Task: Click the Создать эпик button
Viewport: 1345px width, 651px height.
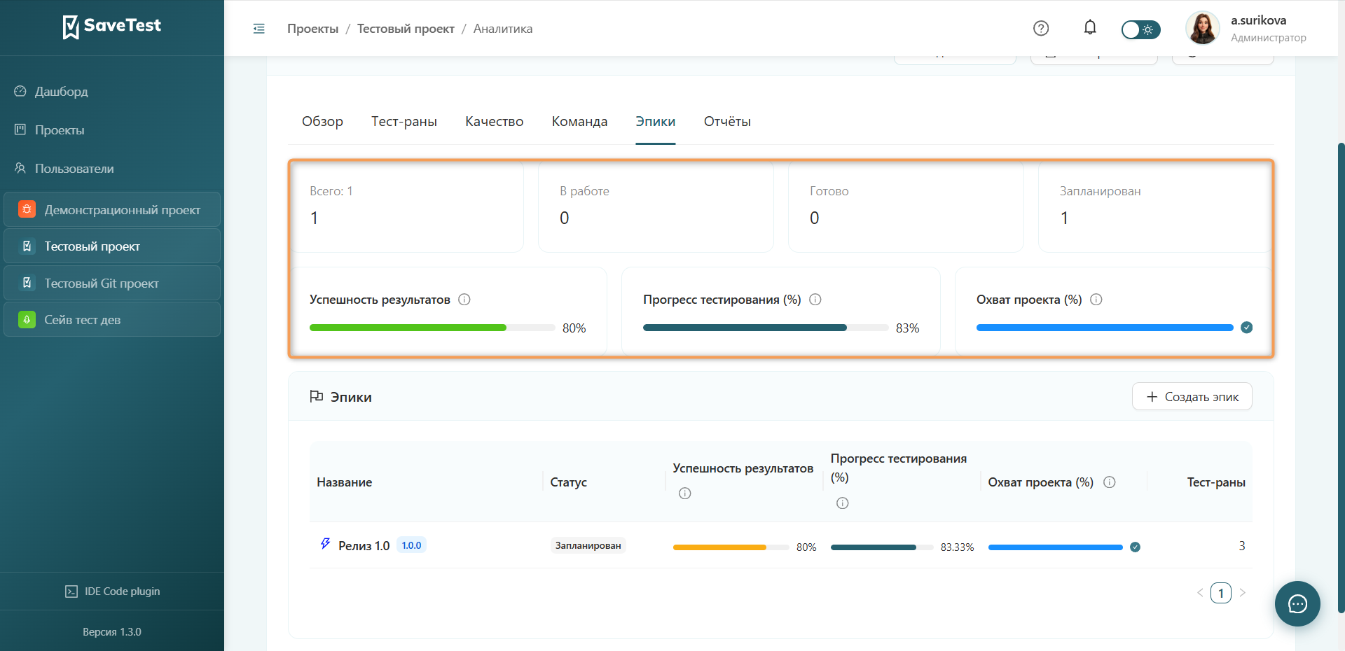Action: click(1192, 397)
